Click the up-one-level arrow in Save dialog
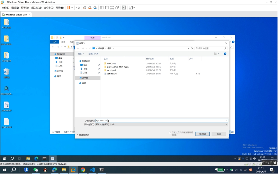 click(x=90, y=48)
